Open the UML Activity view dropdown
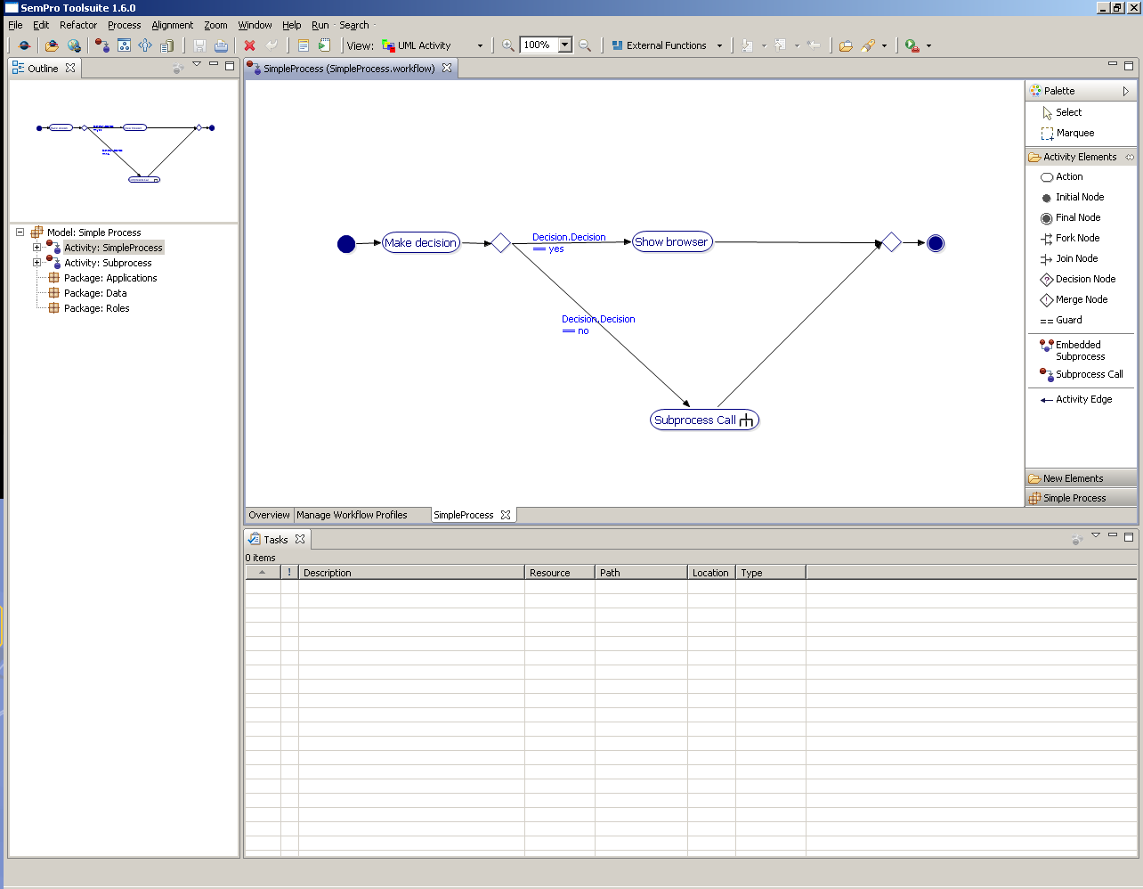This screenshot has height=889, width=1143. 480,45
